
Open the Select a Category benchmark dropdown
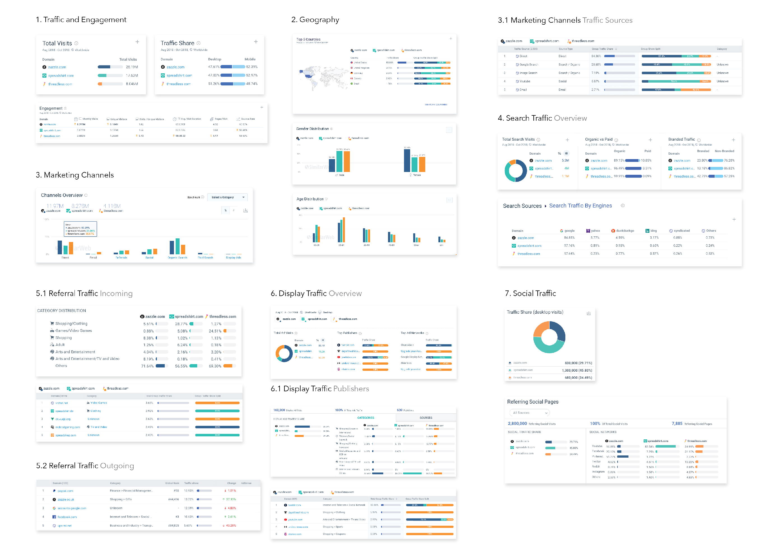(227, 197)
